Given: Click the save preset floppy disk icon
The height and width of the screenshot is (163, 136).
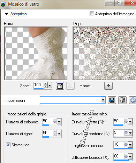Looking at the screenshot, I should coord(112,100).
